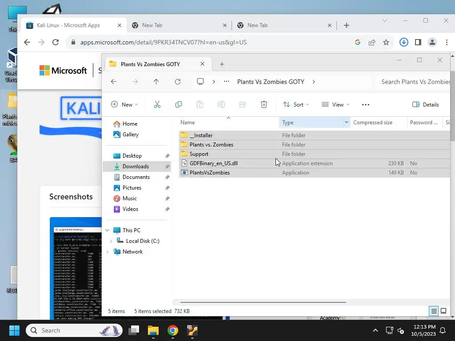Expand chevron next to PC icon in address bar

(x=214, y=82)
